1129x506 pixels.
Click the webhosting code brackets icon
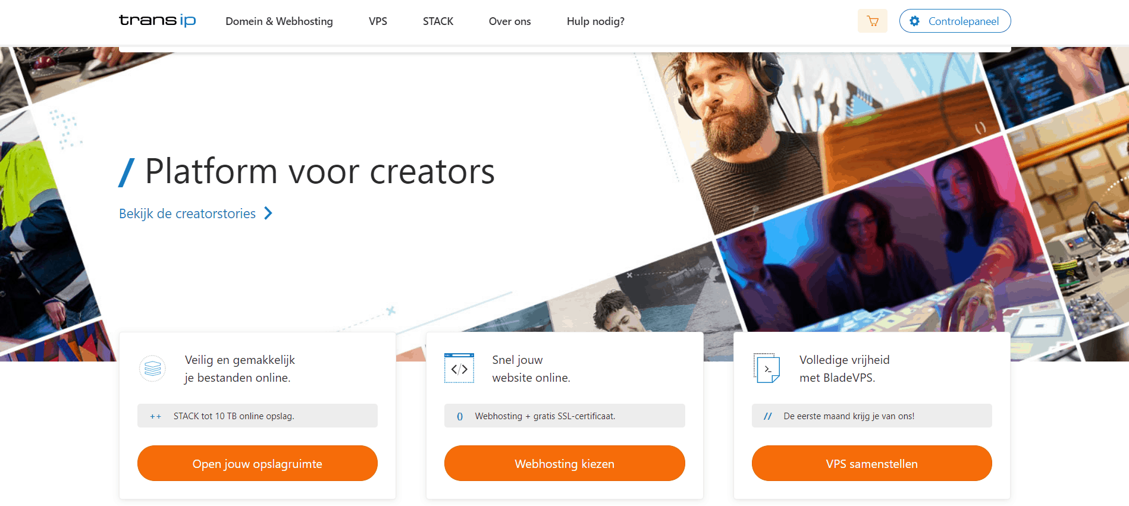click(x=459, y=369)
